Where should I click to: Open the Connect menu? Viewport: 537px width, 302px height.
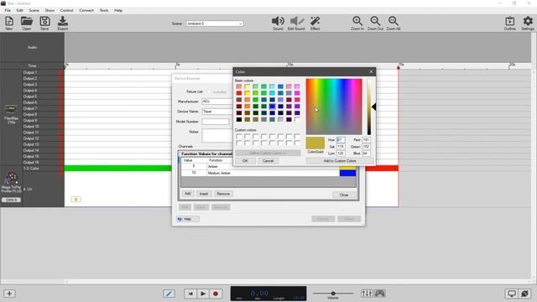tap(86, 10)
